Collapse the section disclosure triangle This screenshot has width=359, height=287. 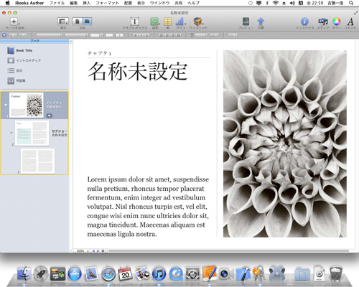(x=11, y=133)
